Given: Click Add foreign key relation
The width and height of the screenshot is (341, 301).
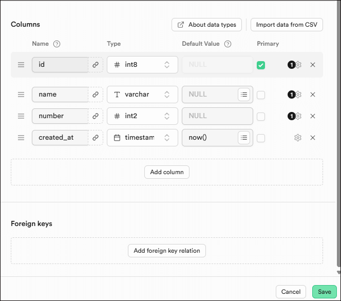Looking at the screenshot, I should click(x=167, y=251).
